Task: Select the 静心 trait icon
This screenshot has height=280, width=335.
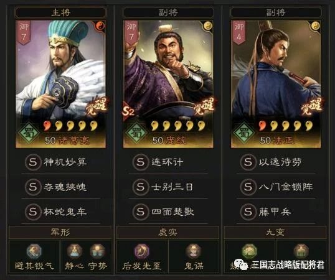Action: 74,251
